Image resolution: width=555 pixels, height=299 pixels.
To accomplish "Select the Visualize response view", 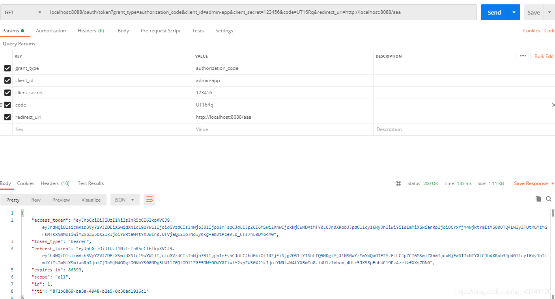I will point(91,200).
